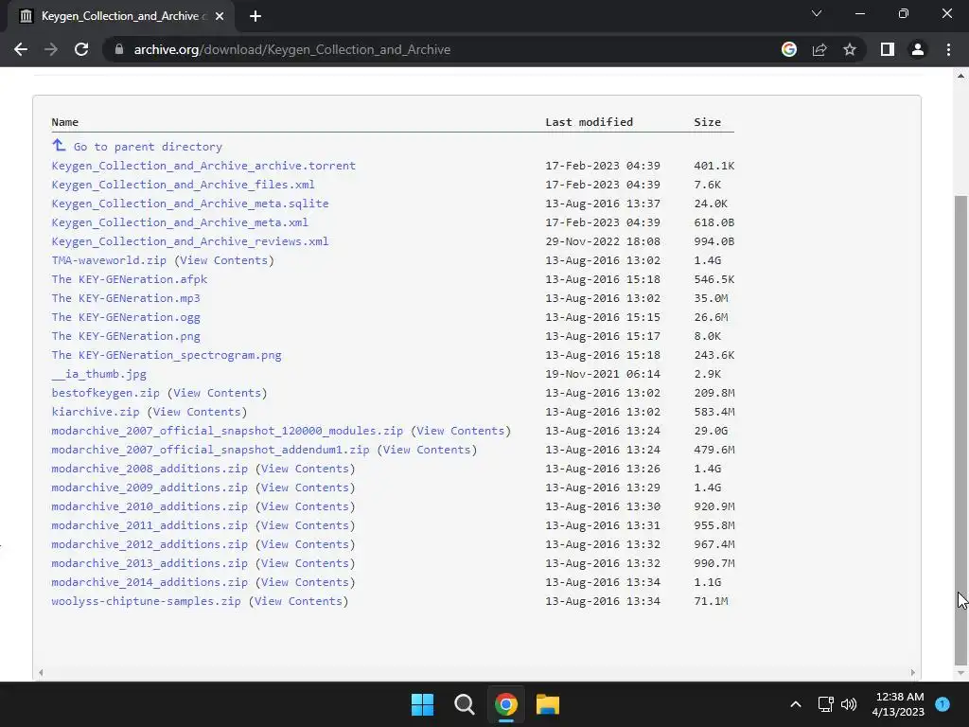Open the Windows Start menu

tap(423, 704)
